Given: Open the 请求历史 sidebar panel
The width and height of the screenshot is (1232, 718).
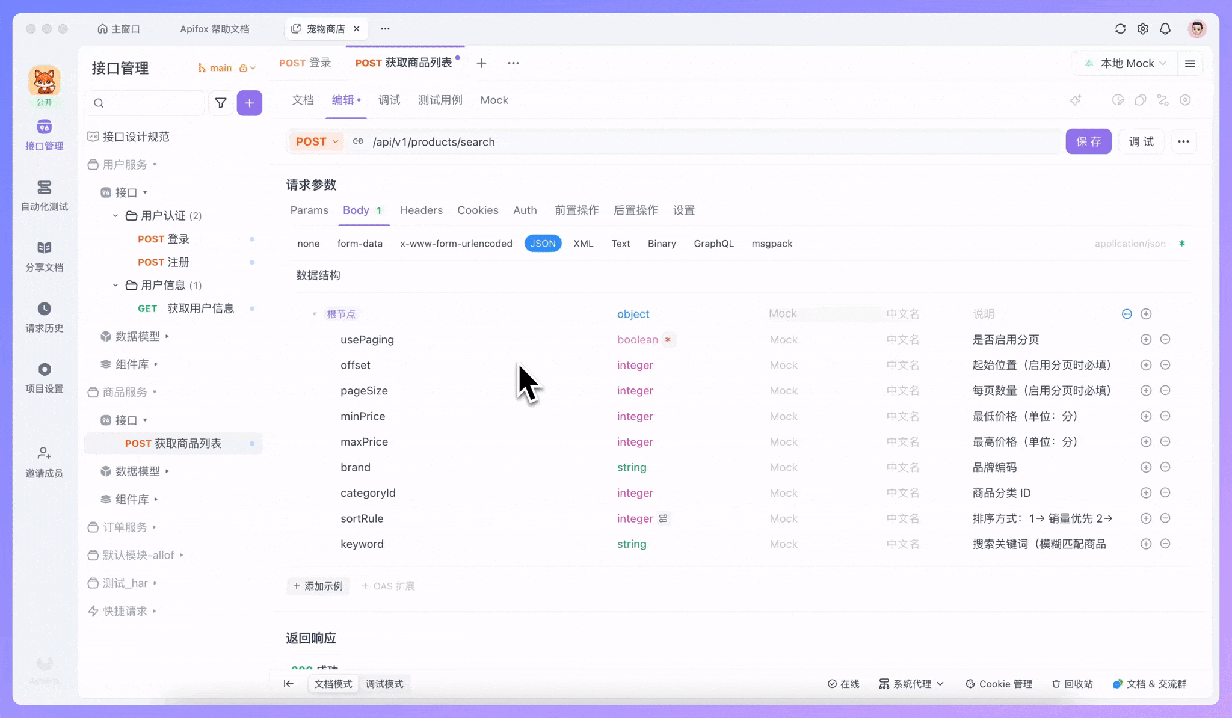Looking at the screenshot, I should (x=44, y=317).
